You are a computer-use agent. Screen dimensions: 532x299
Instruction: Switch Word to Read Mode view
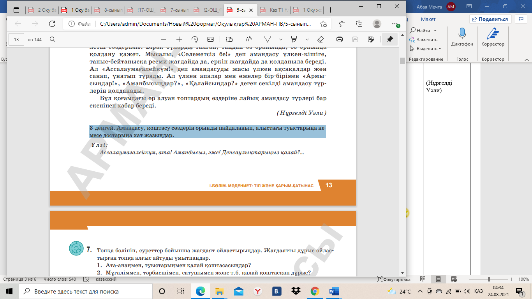(423, 279)
